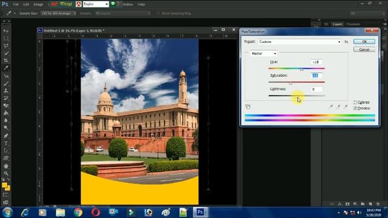The width and height of the screenshot is (388, 218).
Task: Switch to the Channels panel tab
Action: tap(353, 24)
